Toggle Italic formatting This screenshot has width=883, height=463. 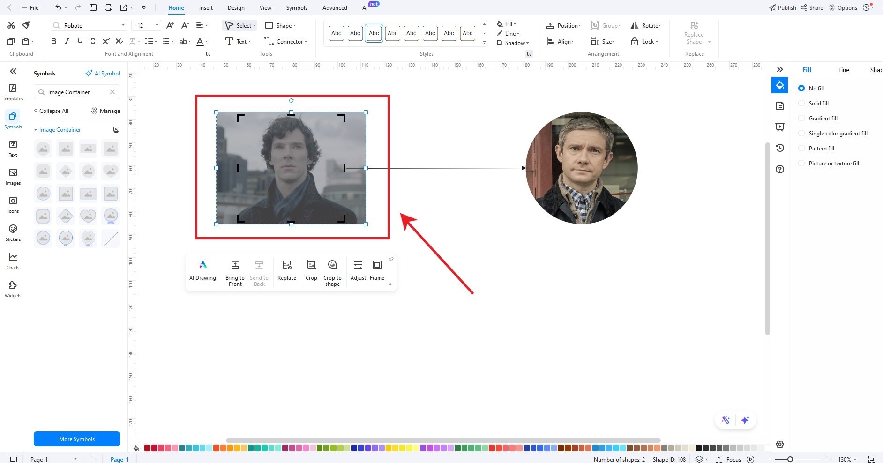point(67,41)
